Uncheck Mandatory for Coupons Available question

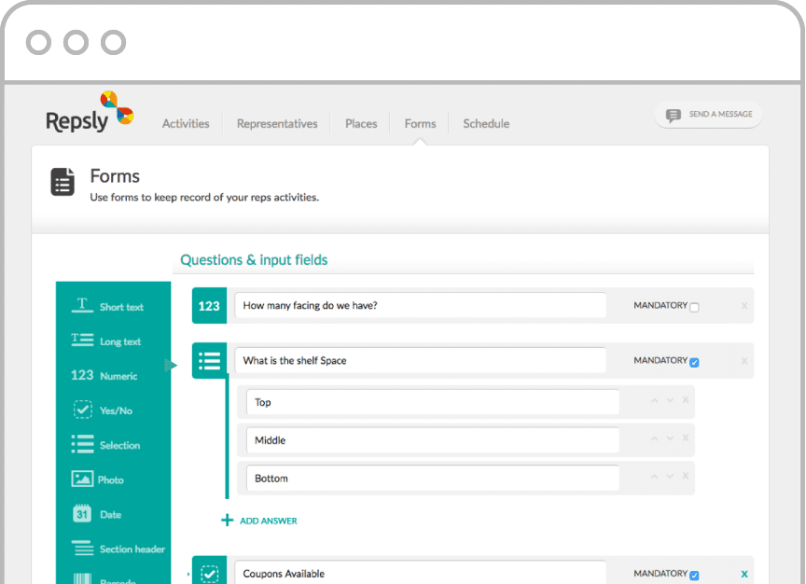coord(694,576)
